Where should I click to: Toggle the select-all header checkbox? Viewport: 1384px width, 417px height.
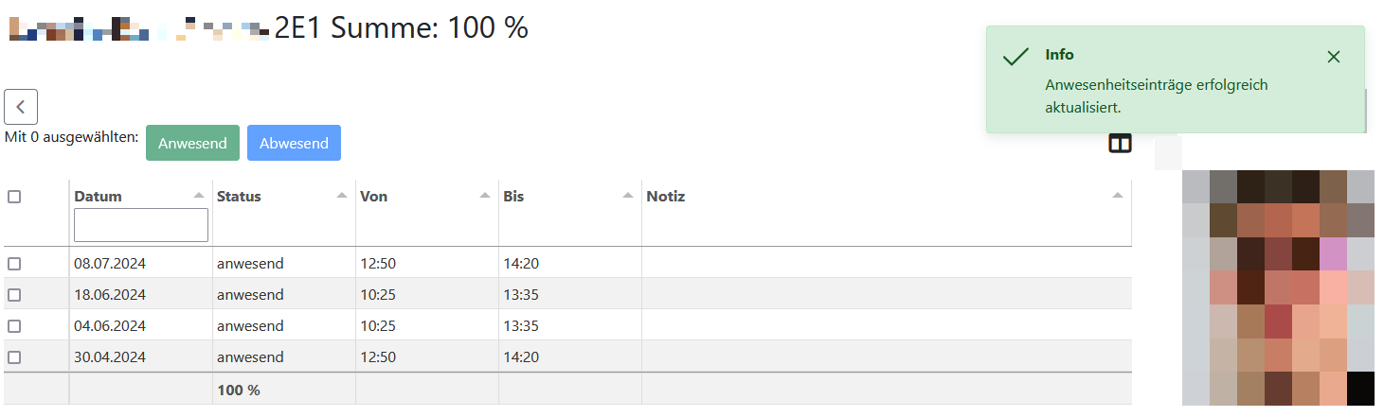14,197
